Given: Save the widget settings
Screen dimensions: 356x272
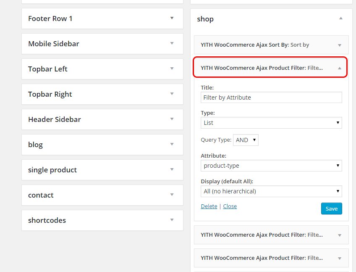Looking at the screenshot, I should point(332,209).
